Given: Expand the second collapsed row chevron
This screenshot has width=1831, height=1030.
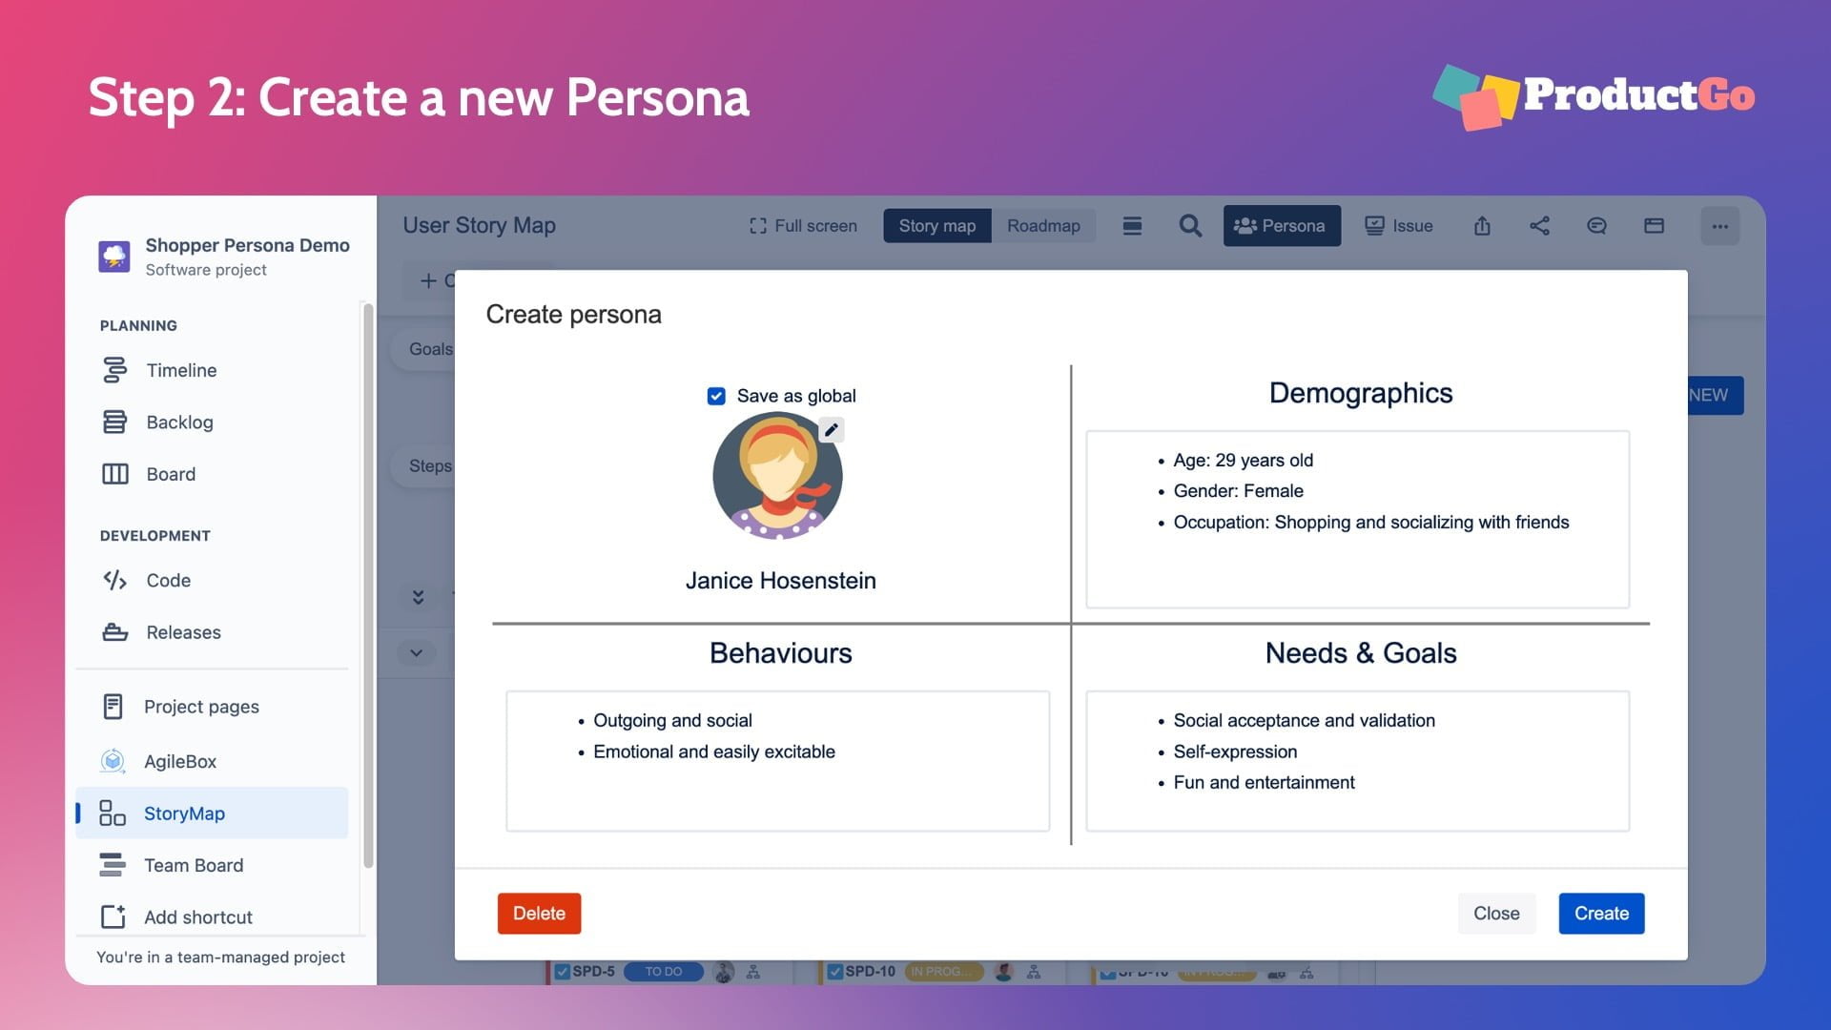Looking at the screenshot, I should pos(418,652).
